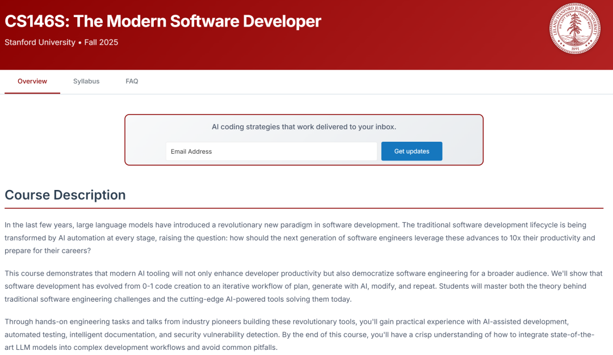Click the Get updates button

pos(412,151)
